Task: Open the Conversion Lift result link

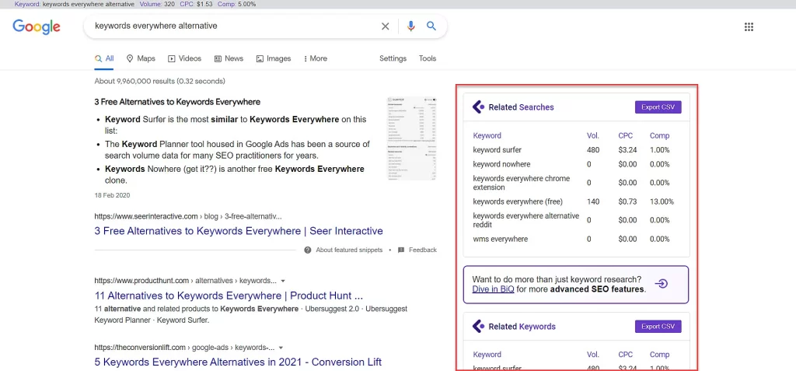Action: coord(238,362)
